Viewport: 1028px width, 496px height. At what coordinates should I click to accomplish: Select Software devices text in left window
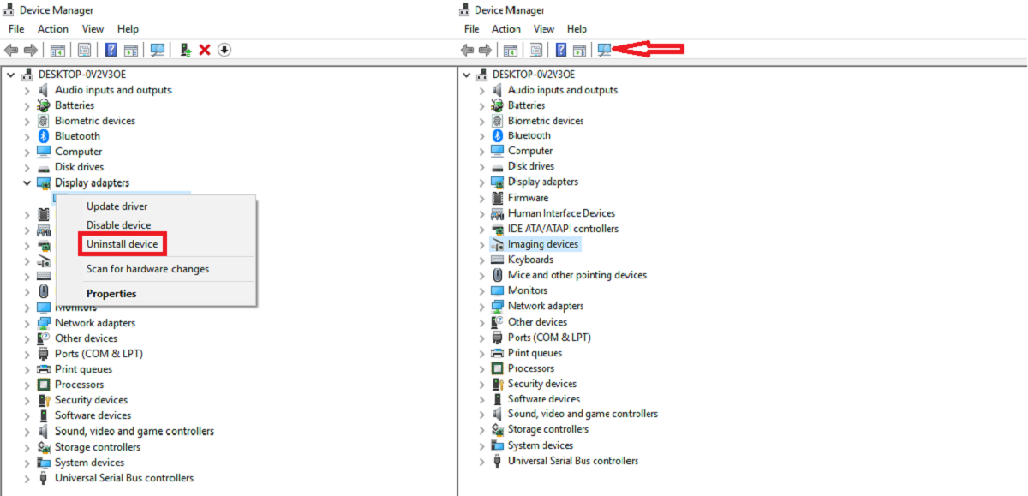(93, 415)
